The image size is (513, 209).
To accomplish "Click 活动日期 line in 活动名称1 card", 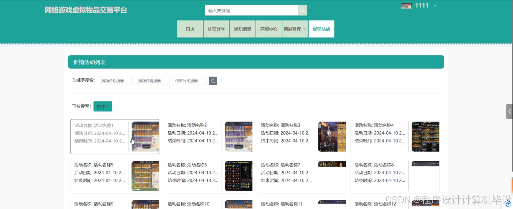I will coord(100,133).
